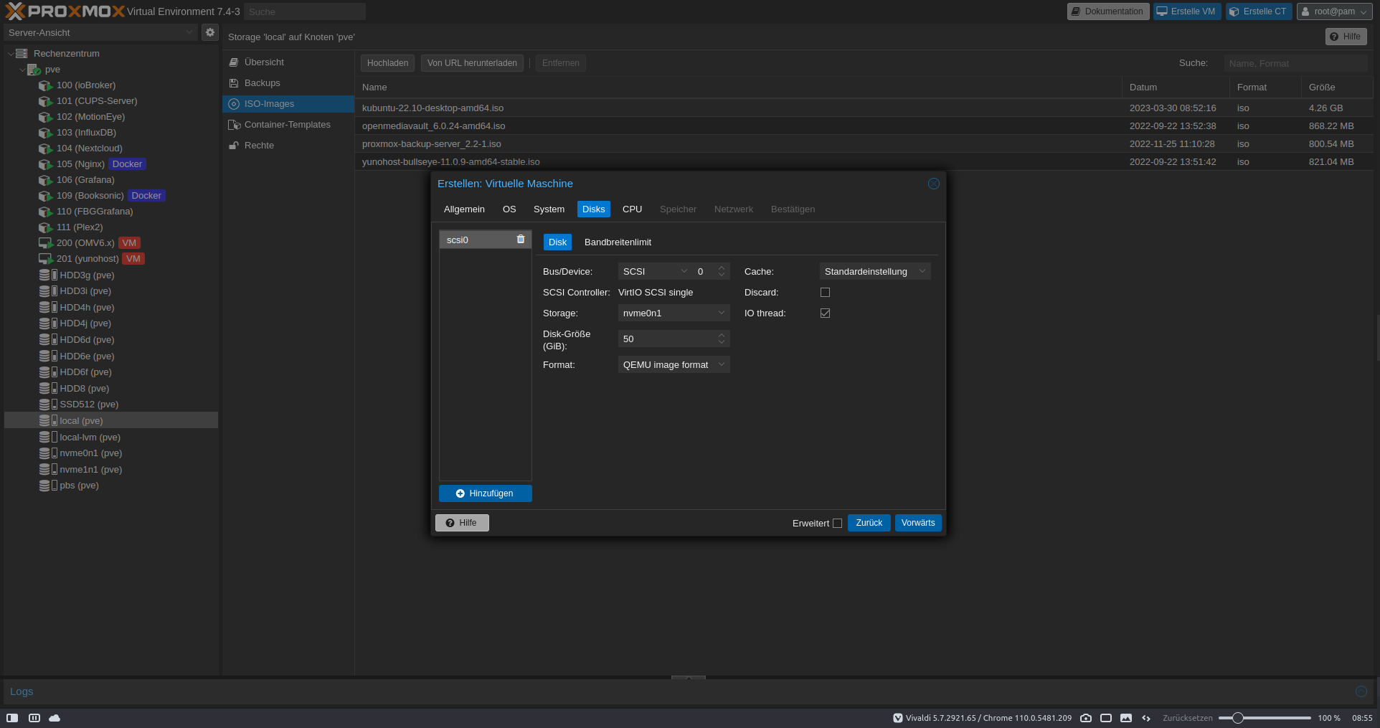Click the disk size stepper arrows
The height and width of the screenshot is (728, 1380).
click(722, 339)
